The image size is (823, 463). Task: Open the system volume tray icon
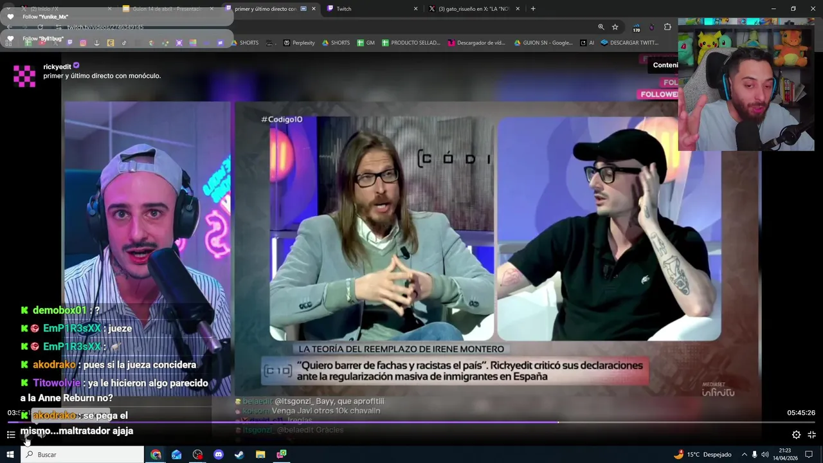(765, 455)
